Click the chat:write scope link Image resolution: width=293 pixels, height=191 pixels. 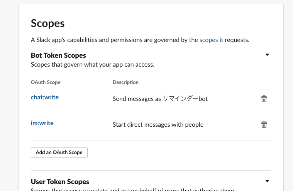(45, 97)
